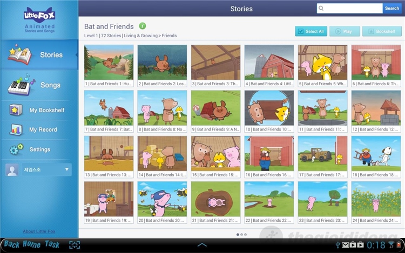The width and height of the screenshot is (405, 253).
Task: Click the Play button
Action: (x=345, y=31)
